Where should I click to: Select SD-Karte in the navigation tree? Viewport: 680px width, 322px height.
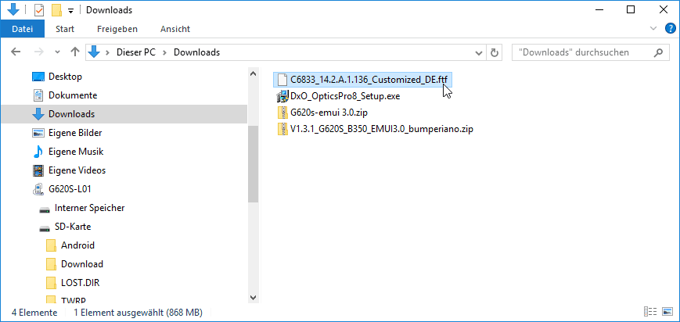tap(73, 227)
